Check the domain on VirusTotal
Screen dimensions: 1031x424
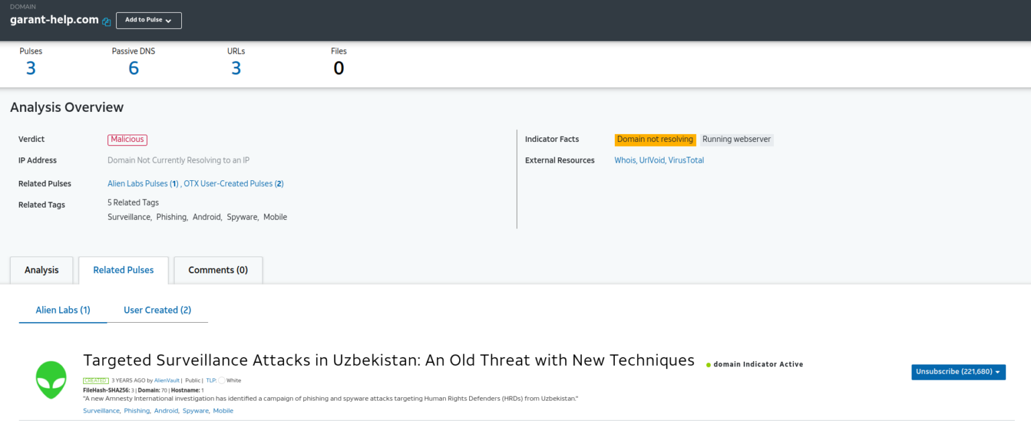(x=686, y=160)
